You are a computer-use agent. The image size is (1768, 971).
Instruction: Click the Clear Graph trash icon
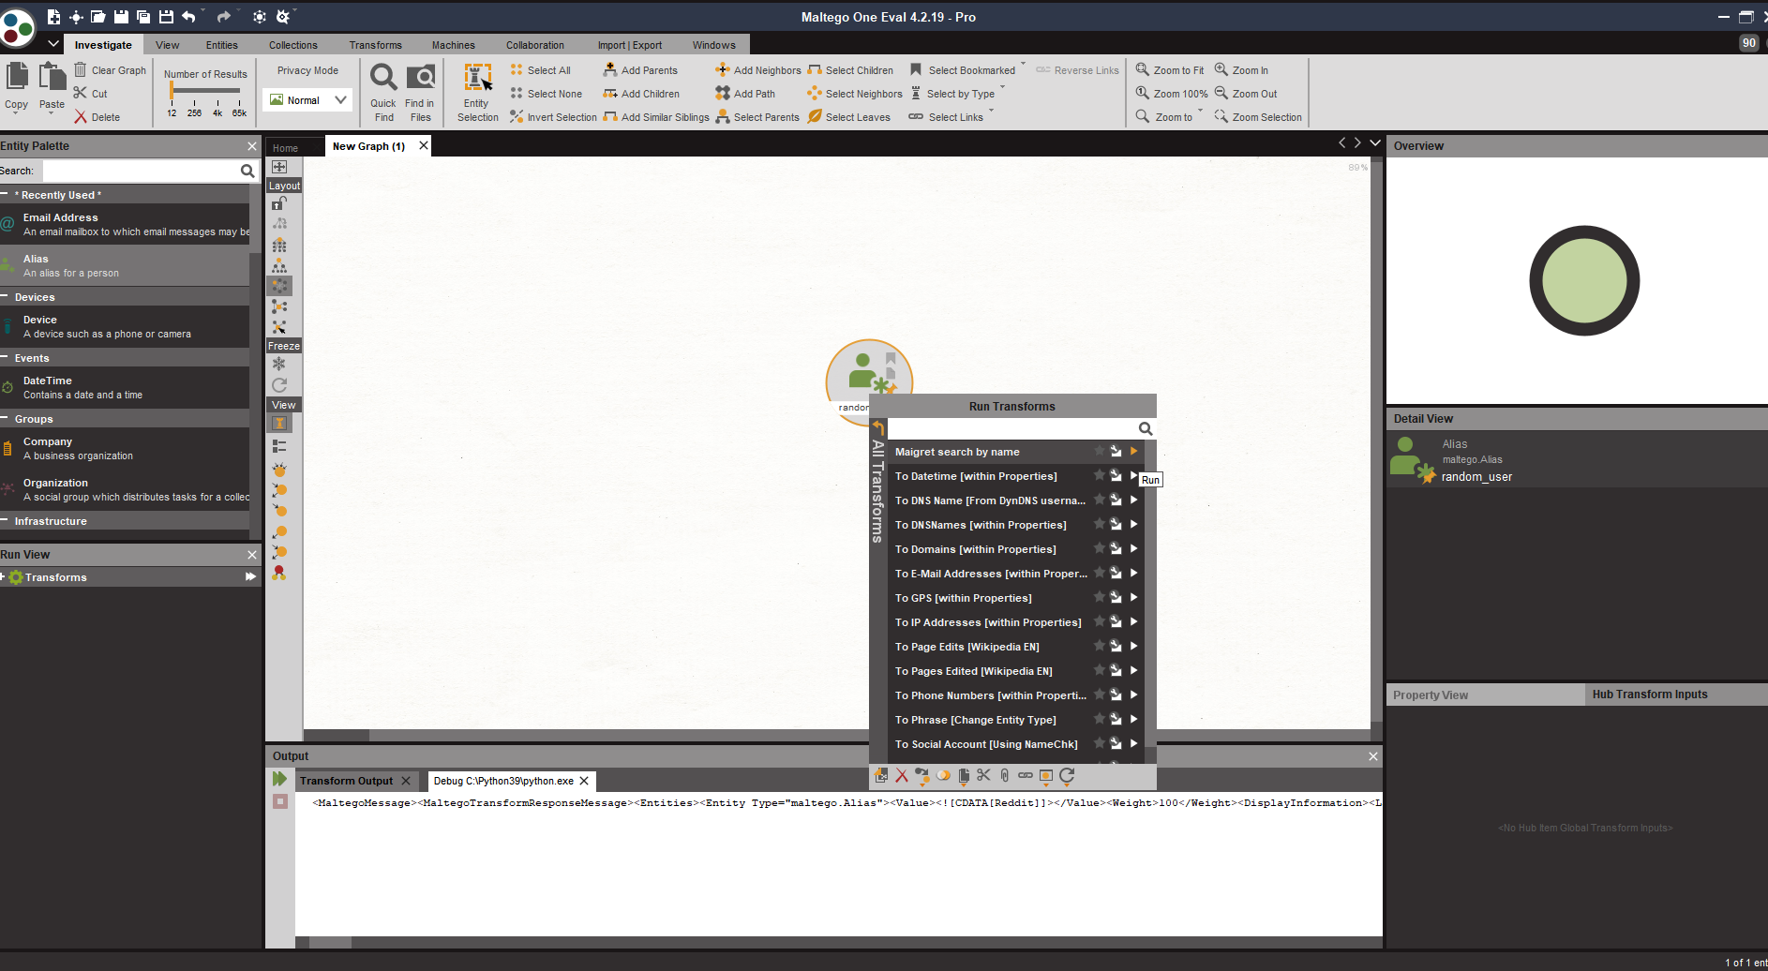tap(81, 69)
